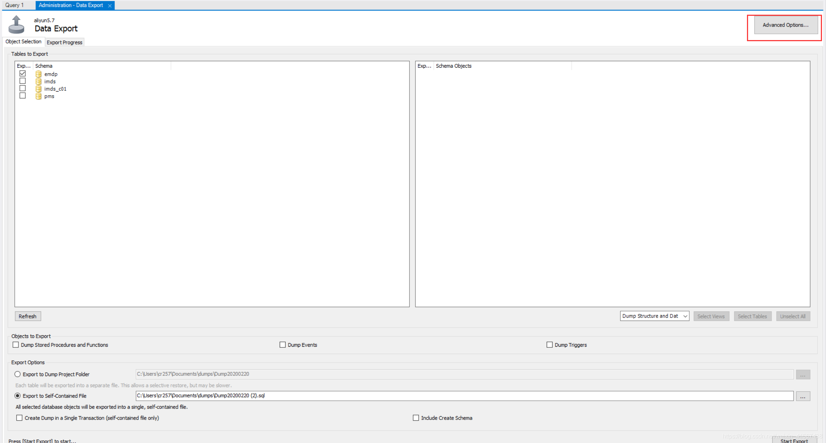Uncheck the emdp schema export checkbox
The width and height of the screenshot is (826, 443).
(23, 74)
